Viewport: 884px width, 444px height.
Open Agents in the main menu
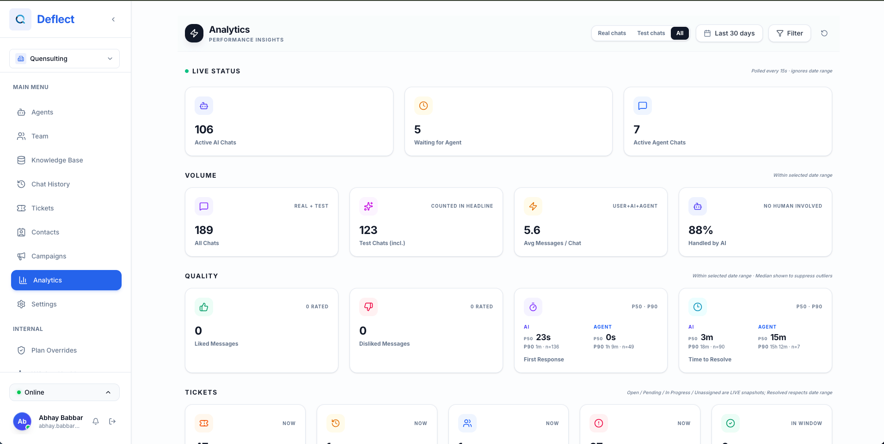66,112
